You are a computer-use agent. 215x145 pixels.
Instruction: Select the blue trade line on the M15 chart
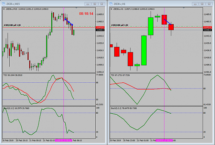coord(69,22)
